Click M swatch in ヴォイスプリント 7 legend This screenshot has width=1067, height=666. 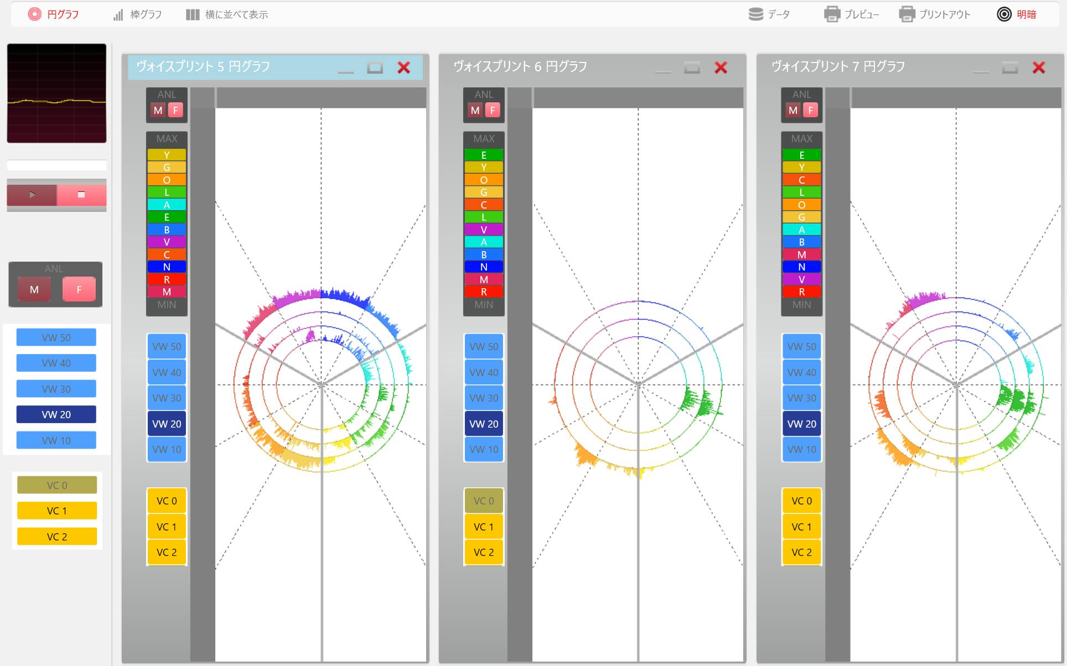coord(801,254)
